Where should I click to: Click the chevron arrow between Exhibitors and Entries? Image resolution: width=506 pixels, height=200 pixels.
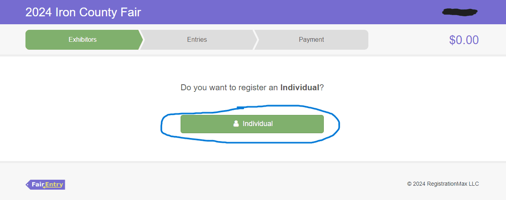[x=141, y=40]
